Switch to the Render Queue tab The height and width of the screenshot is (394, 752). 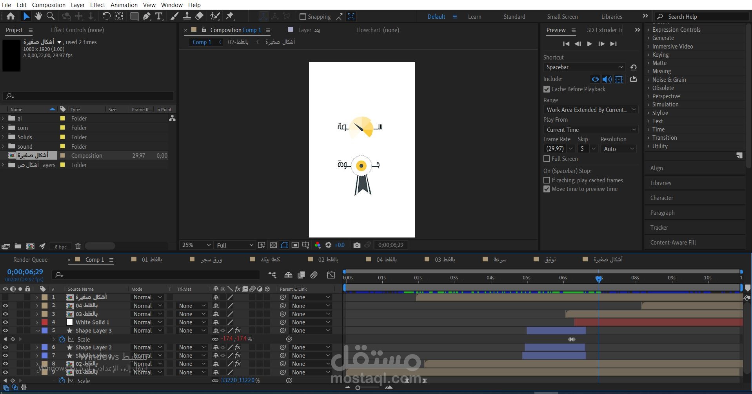(30, 259)
